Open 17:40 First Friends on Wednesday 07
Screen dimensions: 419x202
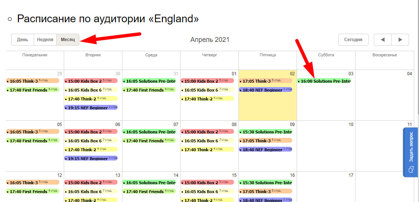149,140
